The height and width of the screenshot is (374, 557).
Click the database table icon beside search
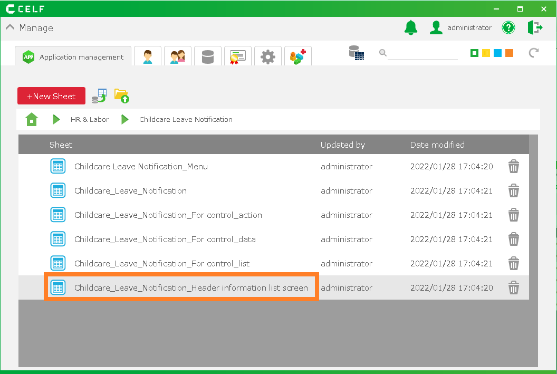click(357, 53)
